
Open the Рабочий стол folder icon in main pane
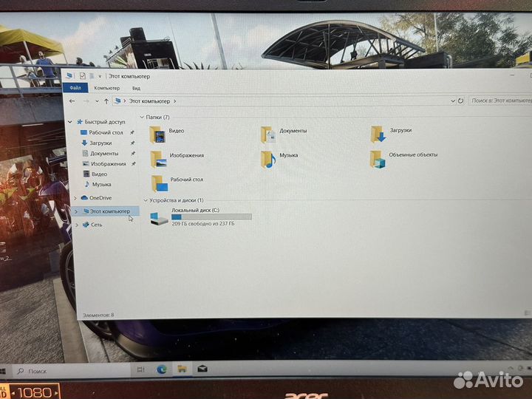pos(160,183)
